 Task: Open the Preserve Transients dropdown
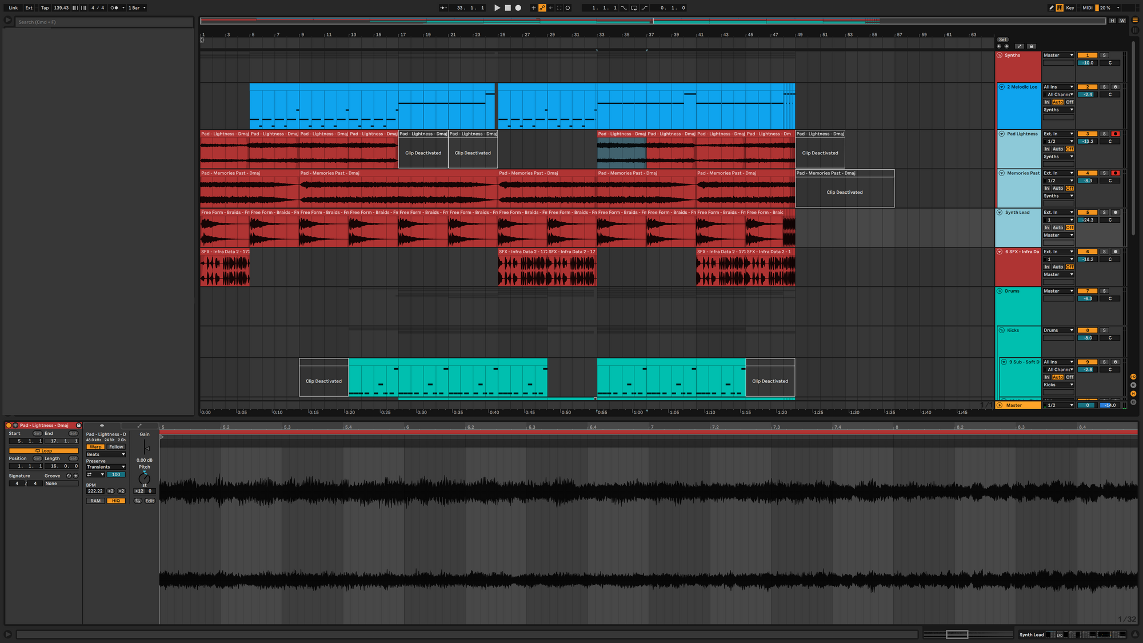coord(106,467)
